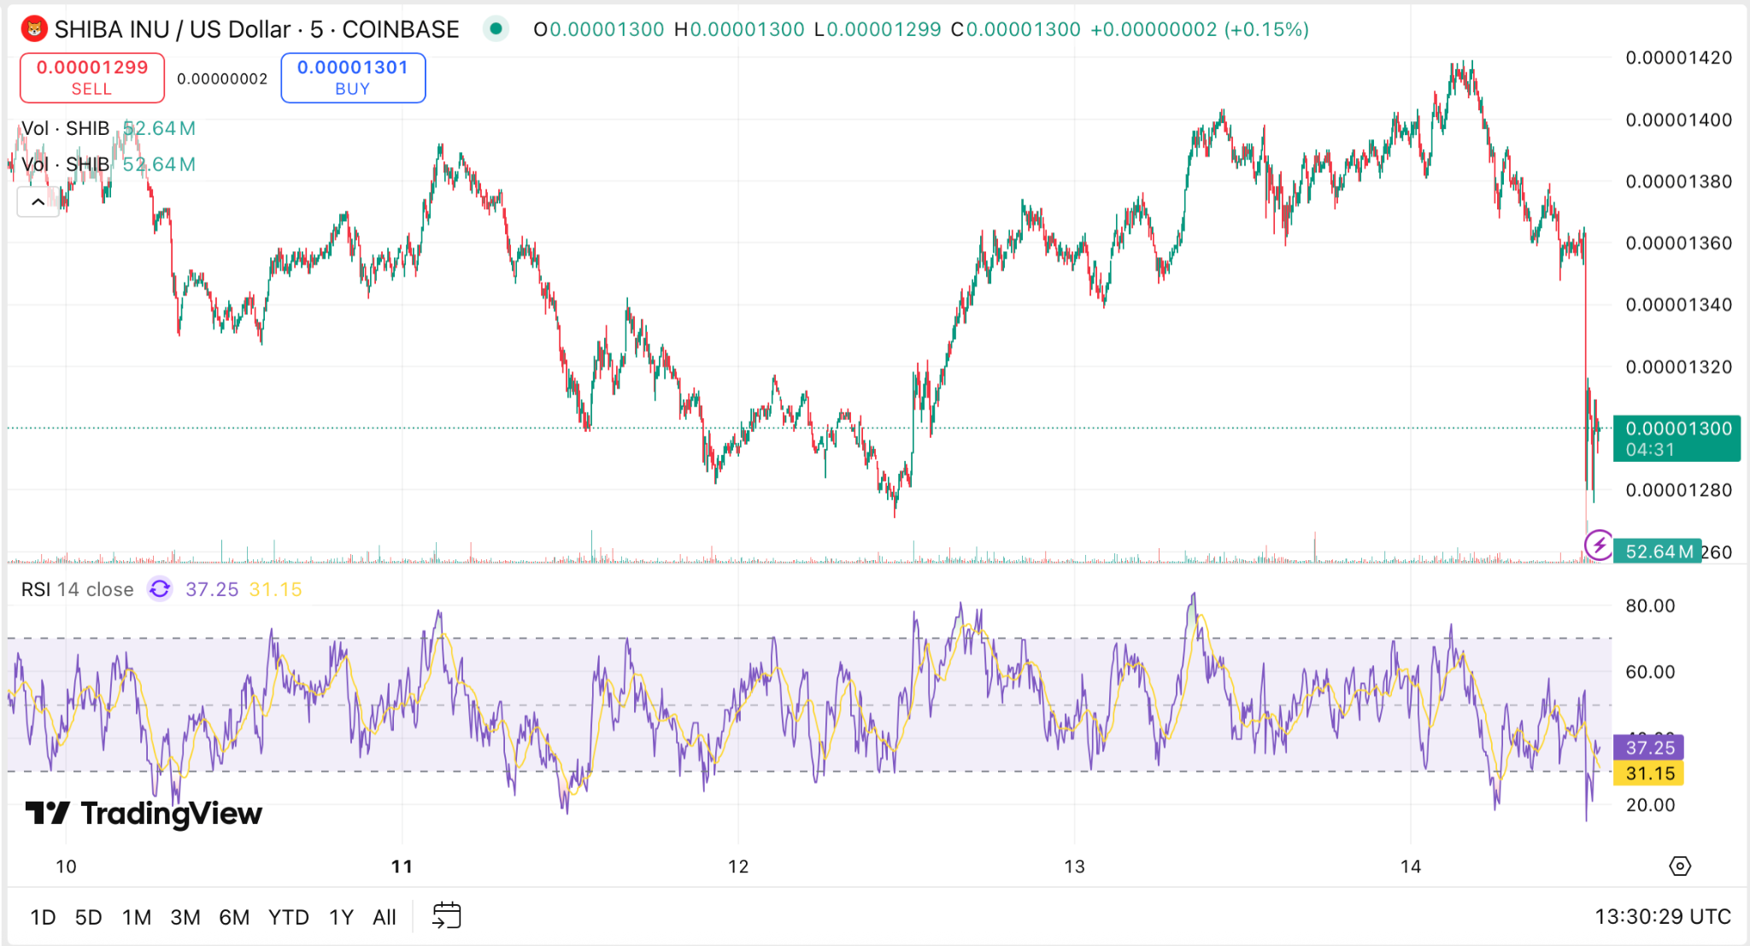
Task: Click the purple RSI value 37.25 label
Action: [1648, 747]
